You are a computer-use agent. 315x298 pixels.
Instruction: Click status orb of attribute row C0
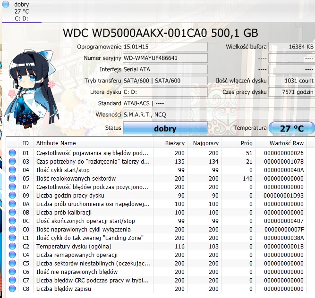click(x=12, y=229)
